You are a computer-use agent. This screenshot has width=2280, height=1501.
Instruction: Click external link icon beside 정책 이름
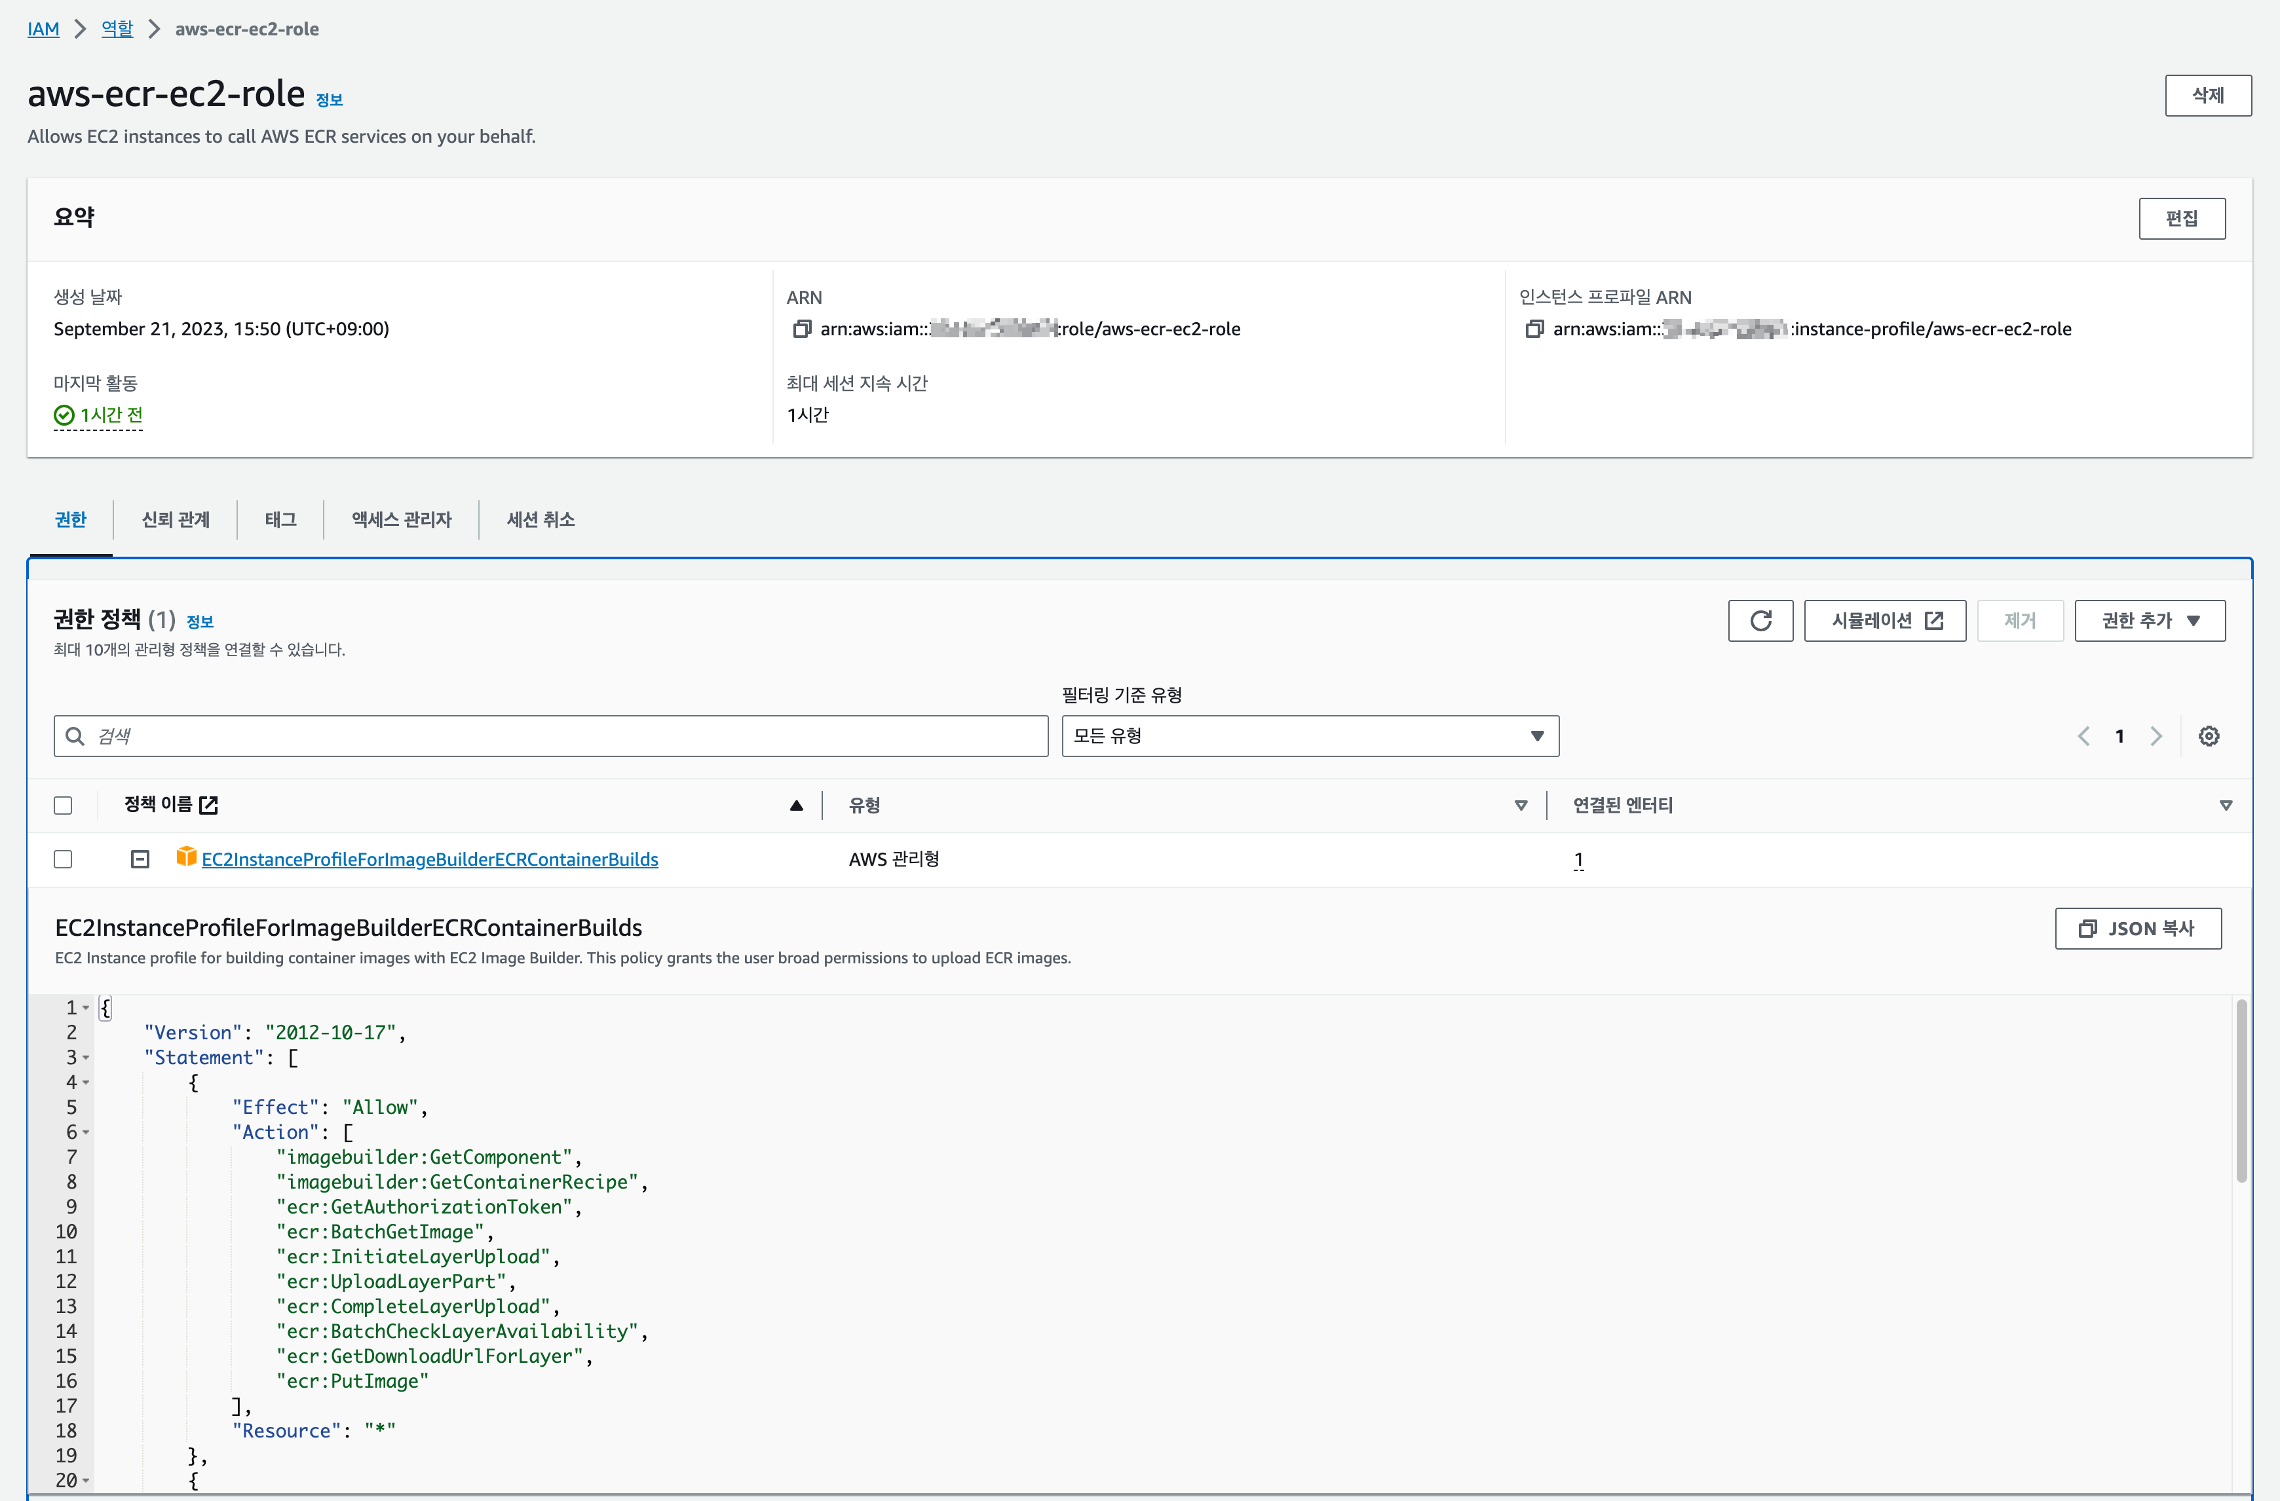[x=209, y=805]
